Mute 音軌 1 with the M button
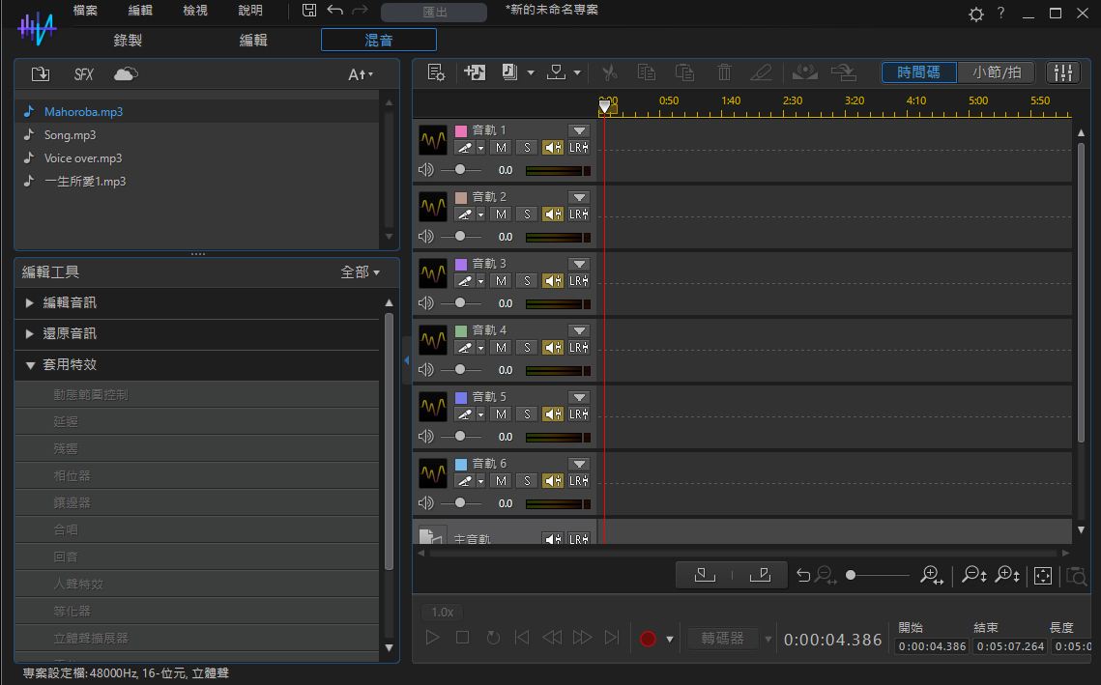Screen dimensions: 1101x685 (x=501, y=148)
